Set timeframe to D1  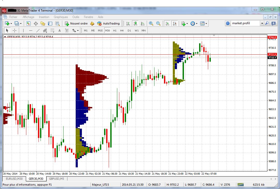tap(129, 30)
